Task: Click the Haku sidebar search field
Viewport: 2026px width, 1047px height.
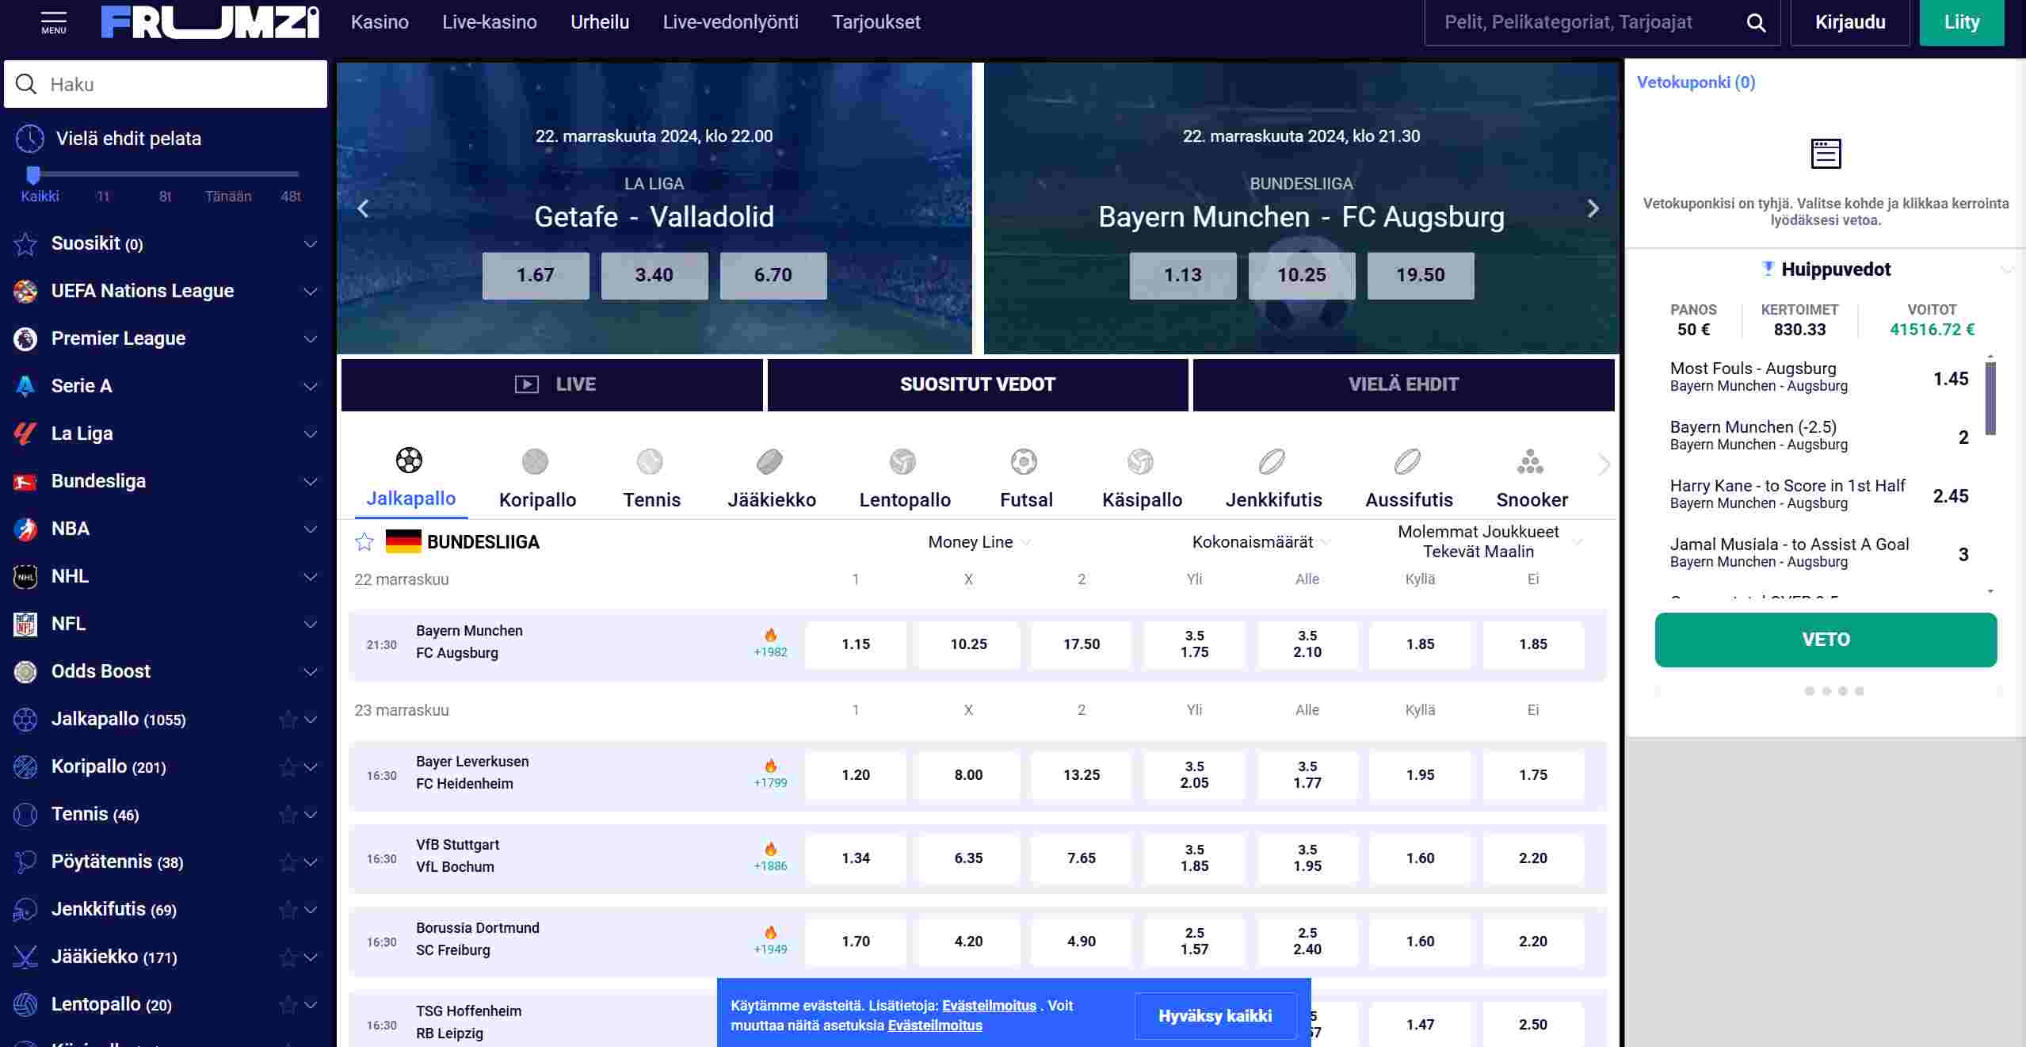Action: [x=166, y=84]
